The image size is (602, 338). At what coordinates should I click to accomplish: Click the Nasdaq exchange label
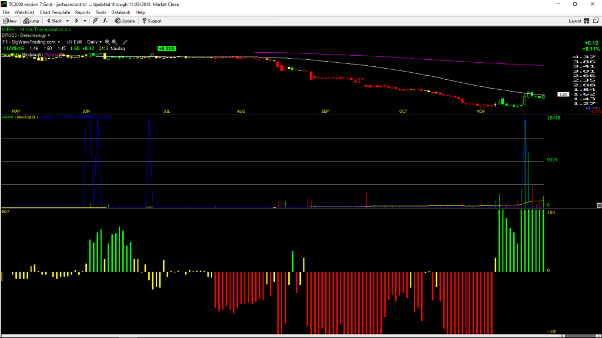(118, 48)
